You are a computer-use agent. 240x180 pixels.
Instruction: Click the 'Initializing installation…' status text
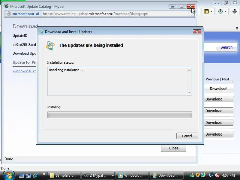(66, 70)
